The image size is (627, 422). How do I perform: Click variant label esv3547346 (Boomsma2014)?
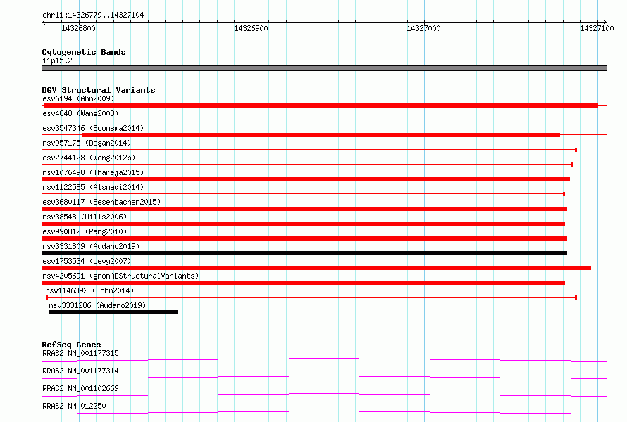click(x=93, y=128)
